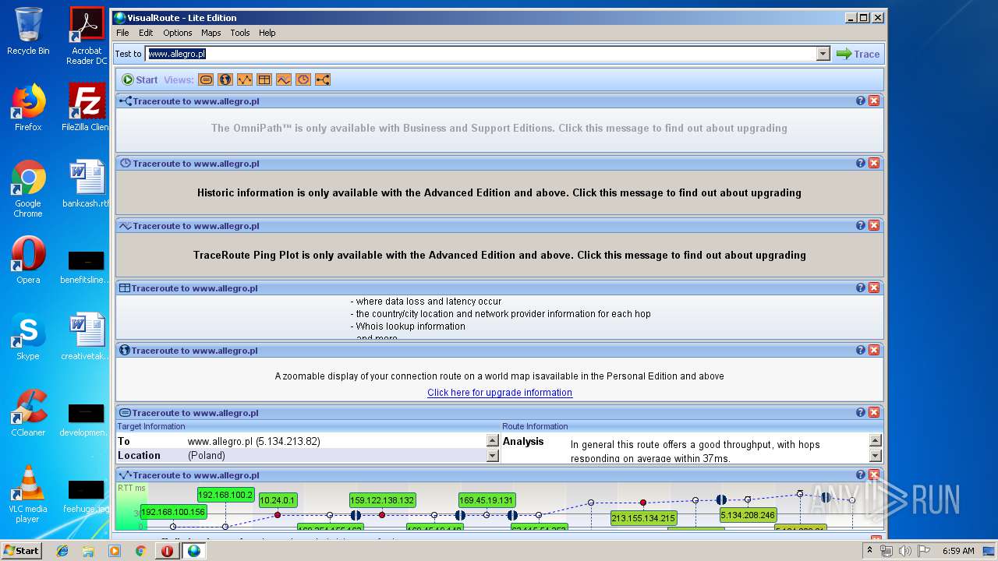Click hop label 192.168.100.2 in graph
Viewport: 998px width, 561px height.
(x=225, y=495)
